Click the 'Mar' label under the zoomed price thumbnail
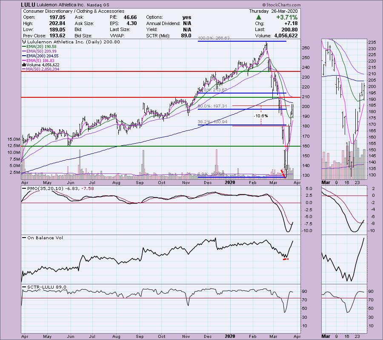 326,182
